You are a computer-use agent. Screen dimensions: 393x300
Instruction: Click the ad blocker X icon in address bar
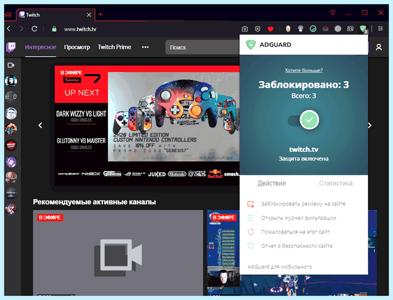257,29
